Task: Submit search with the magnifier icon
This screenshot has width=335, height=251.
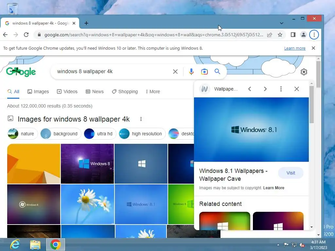Action: [x=217, y=72]
